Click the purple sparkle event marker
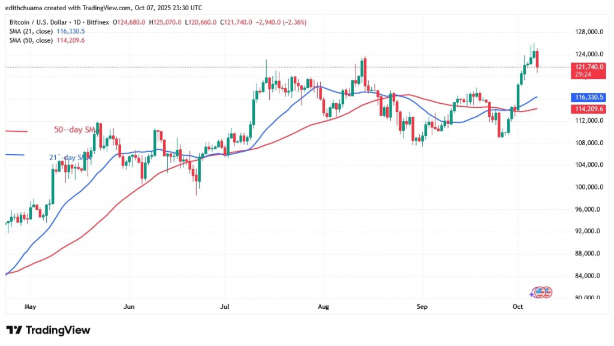Screen dimensions: 614x346 pyautogui.click(x=532, y=293)
